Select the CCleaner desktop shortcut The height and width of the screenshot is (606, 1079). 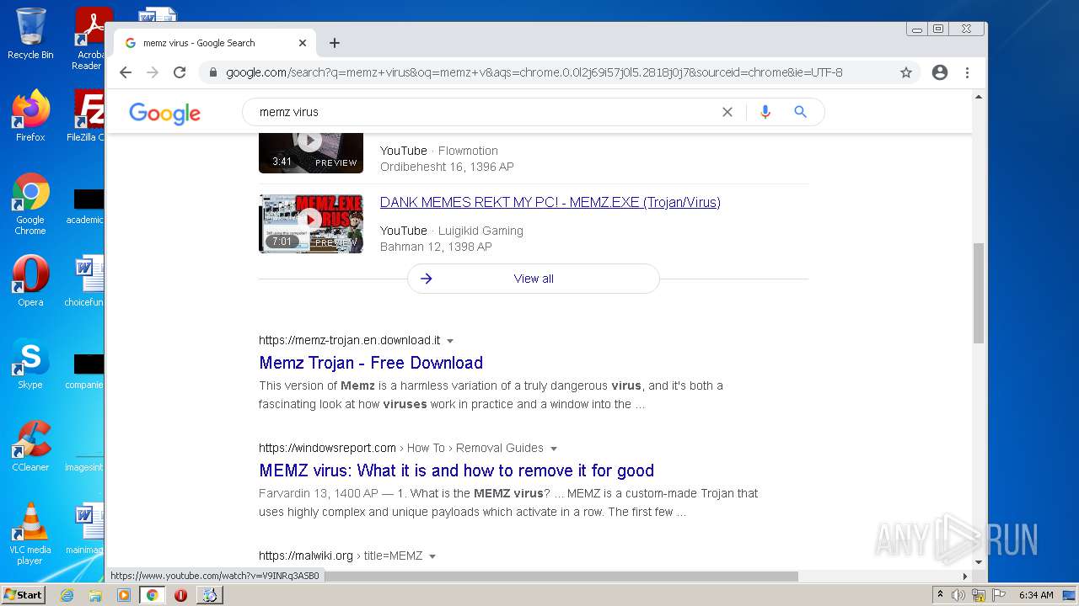[x=30, y=446]
